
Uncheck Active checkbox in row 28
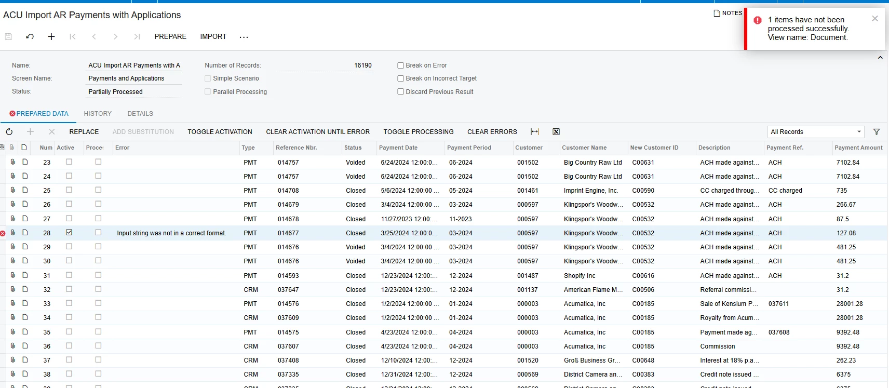(69, 233)
